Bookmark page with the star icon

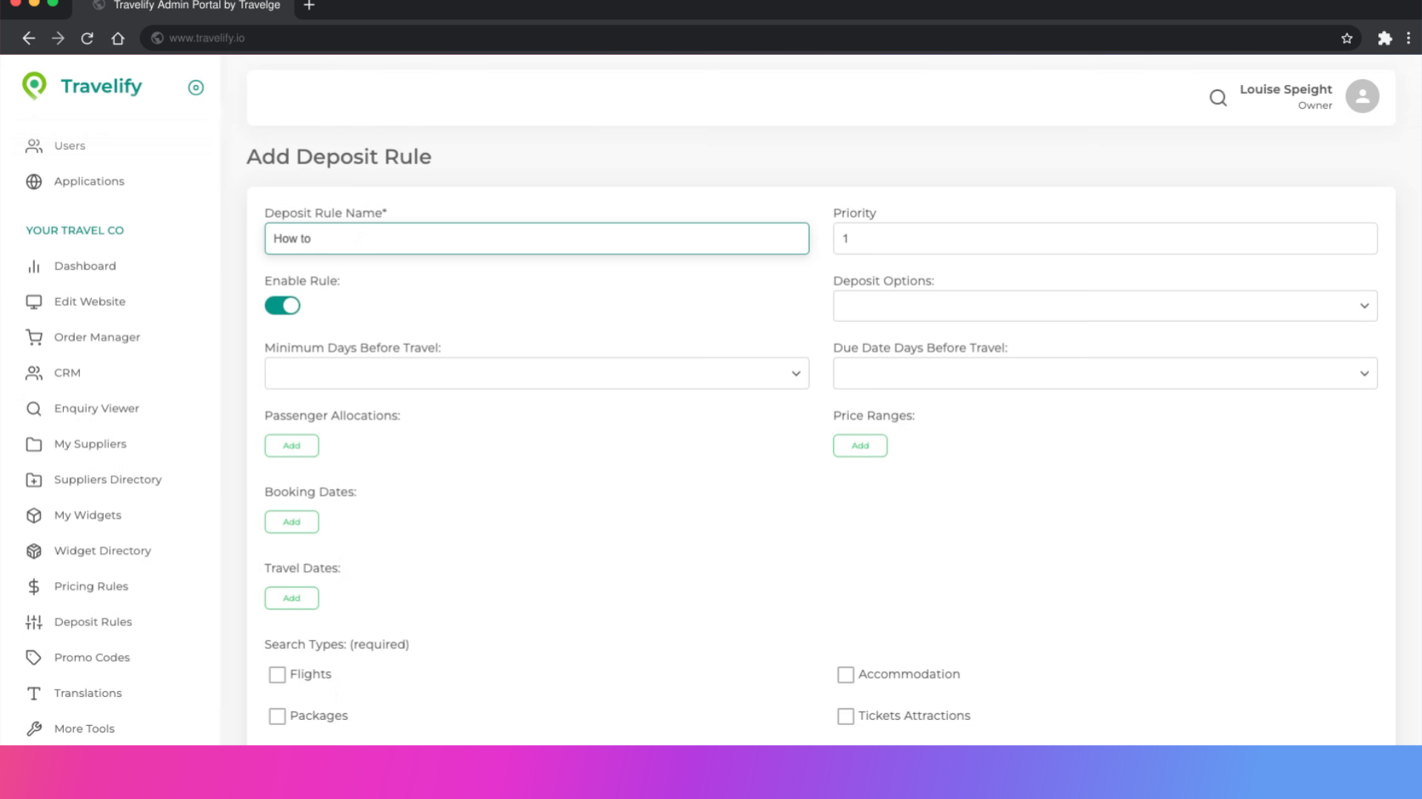coord(1346,38)
